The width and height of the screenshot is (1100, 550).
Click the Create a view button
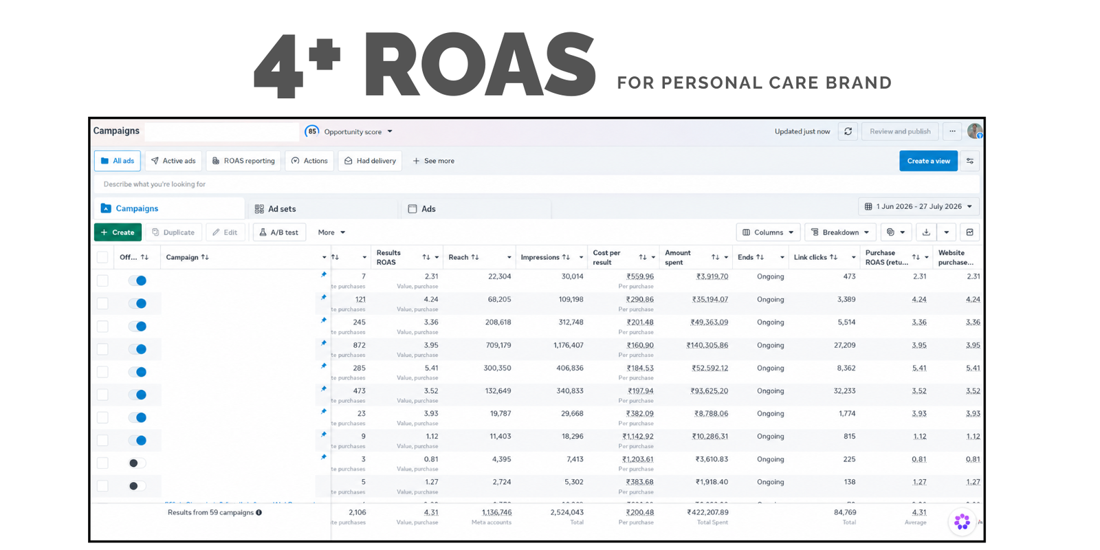(x=928, y=161)
